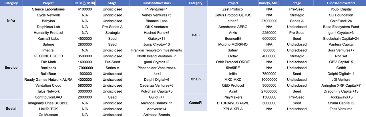Image resolution: width=366 pixels, height=117 pixels.
Task: Select the Social category cell
Action: [x=11, y=108]
